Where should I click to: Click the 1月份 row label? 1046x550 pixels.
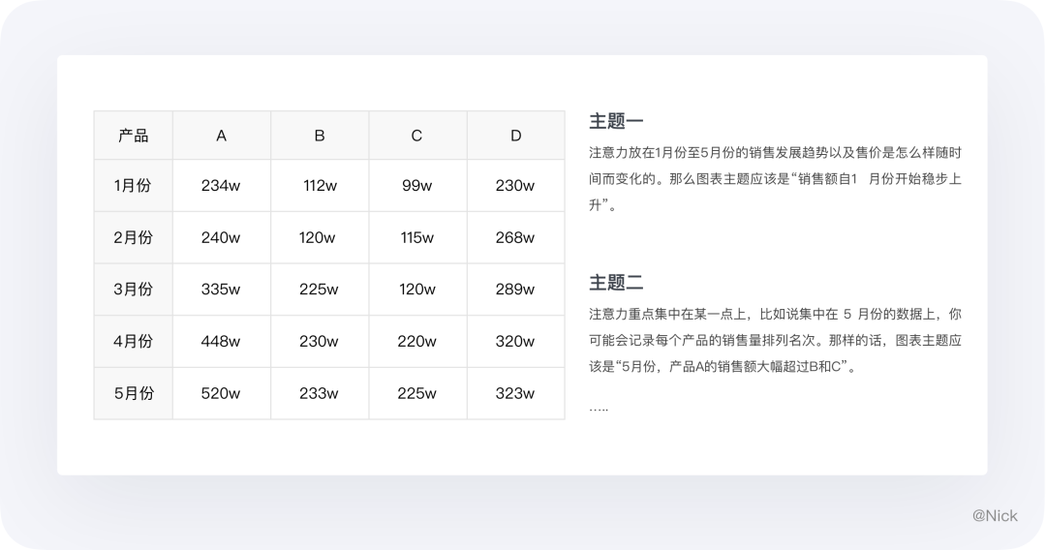click(134, 185)
